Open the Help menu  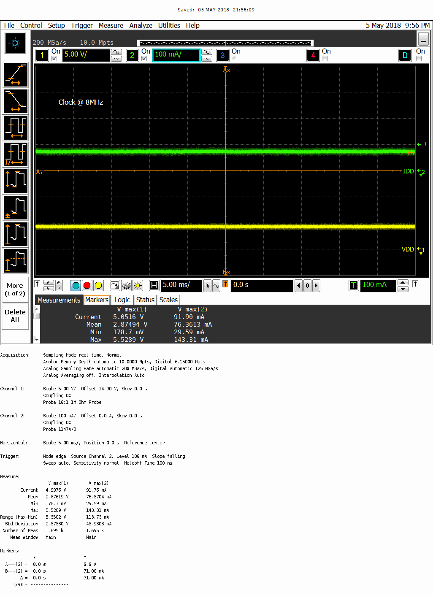coord(193,25)
